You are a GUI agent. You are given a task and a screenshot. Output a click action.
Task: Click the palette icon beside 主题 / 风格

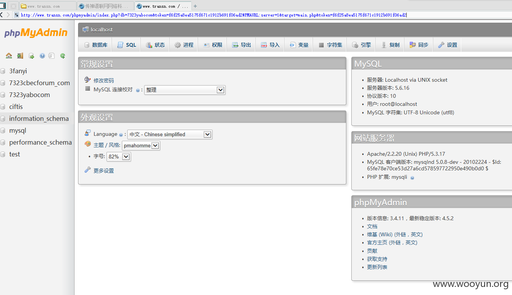pos(88,144)
